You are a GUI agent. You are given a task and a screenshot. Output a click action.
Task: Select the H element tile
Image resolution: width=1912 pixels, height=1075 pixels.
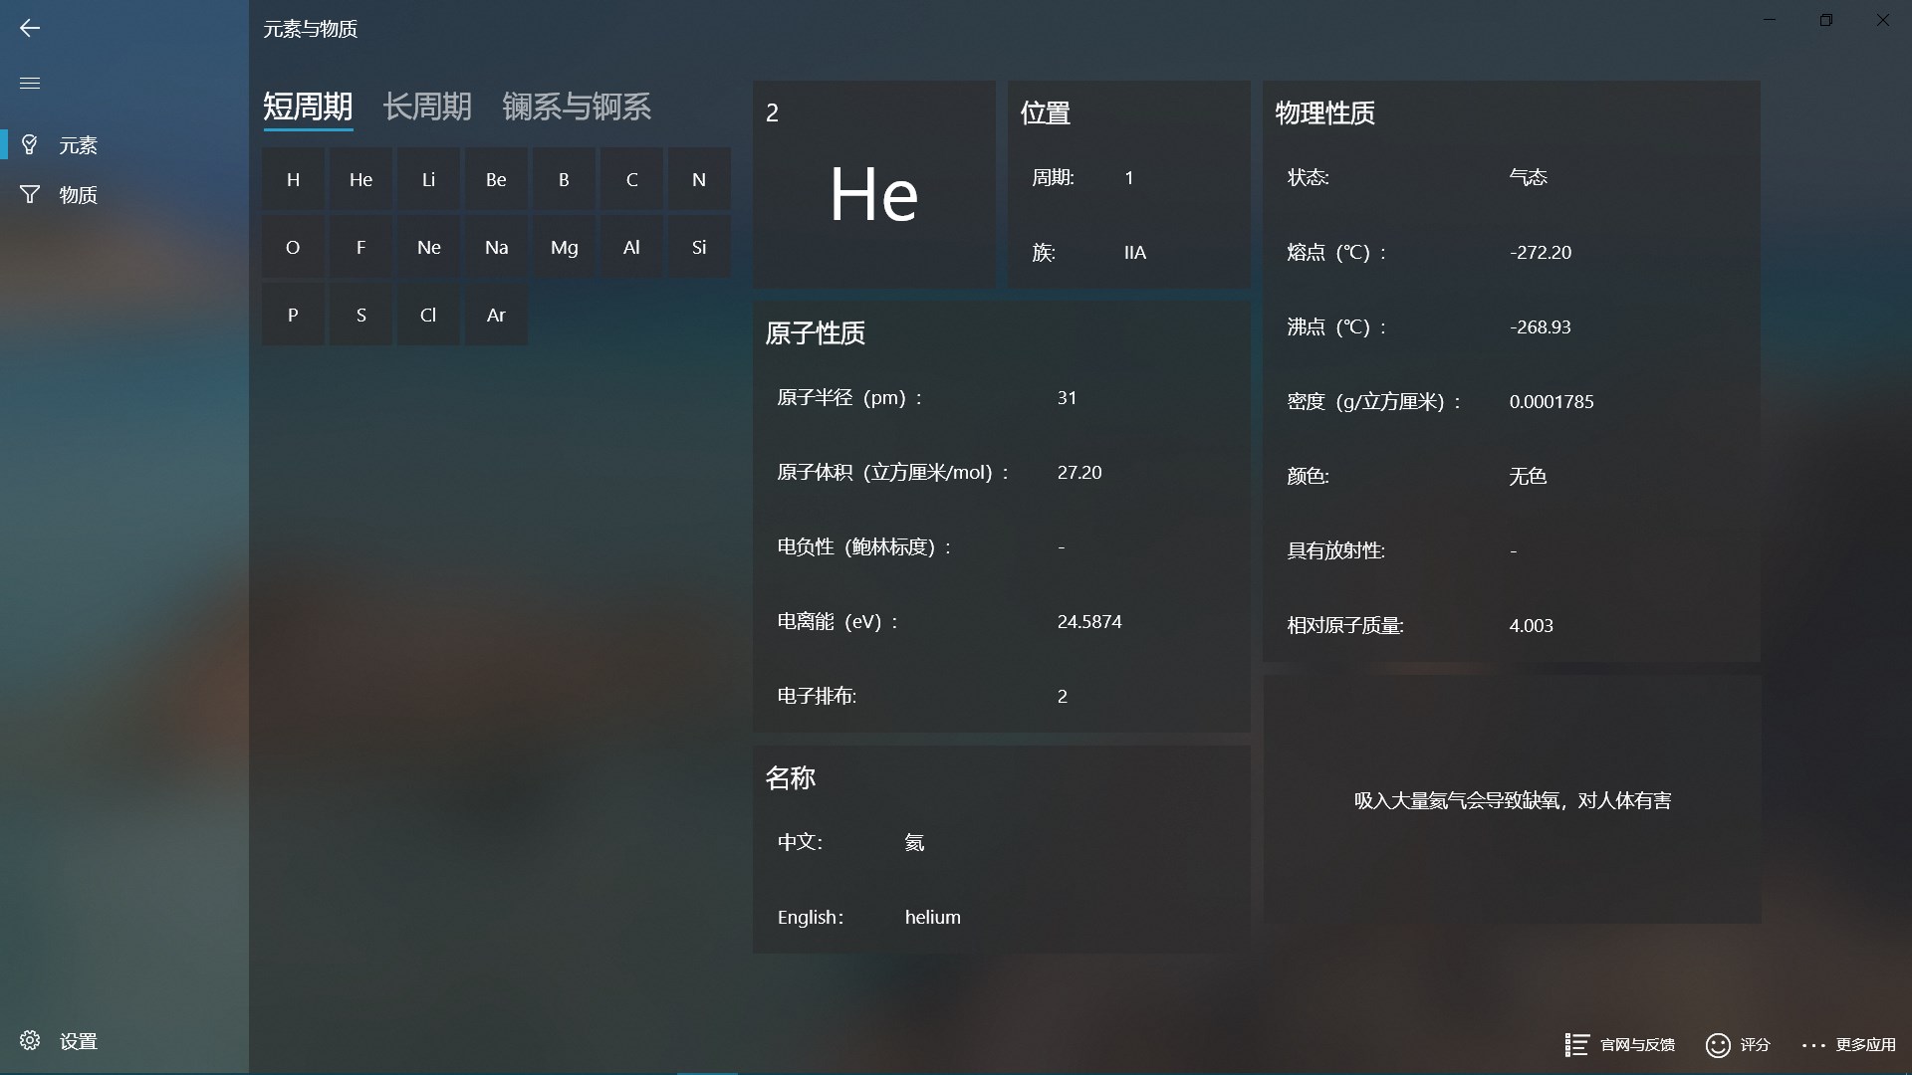point(293,180)
